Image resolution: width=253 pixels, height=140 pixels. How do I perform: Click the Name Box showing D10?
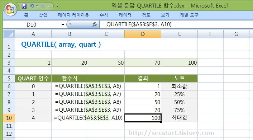(32, 25)
